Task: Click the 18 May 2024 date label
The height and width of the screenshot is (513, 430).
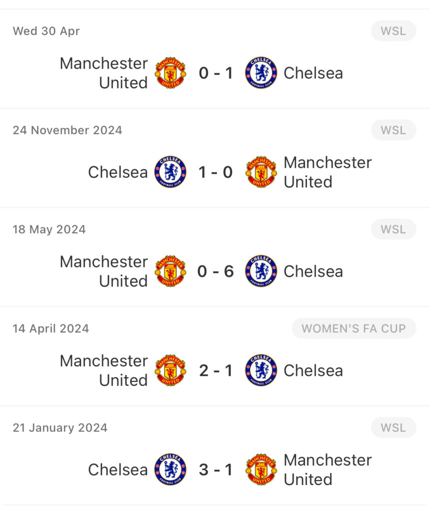Action: pyautogui.click(x=49, y=229)
